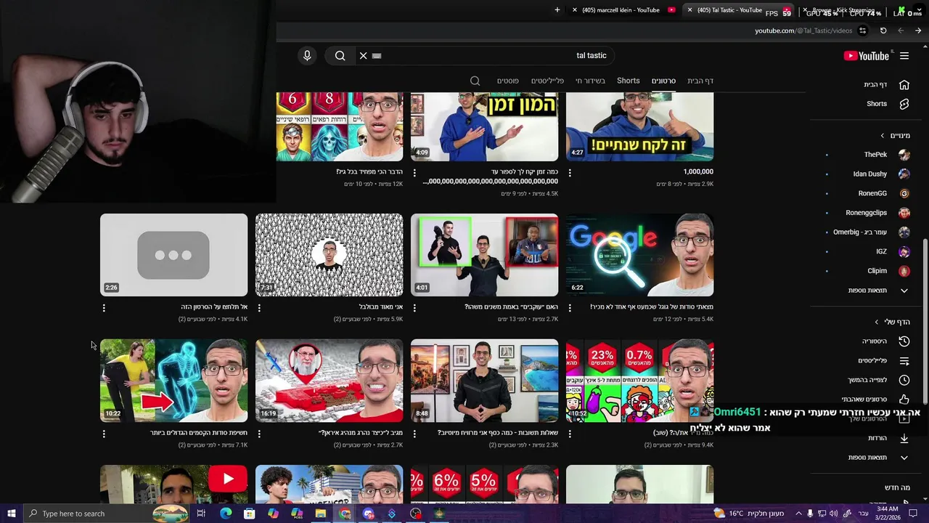929x523 pixels.
Task: Clear the search text with the X
Action: point(364,56)
